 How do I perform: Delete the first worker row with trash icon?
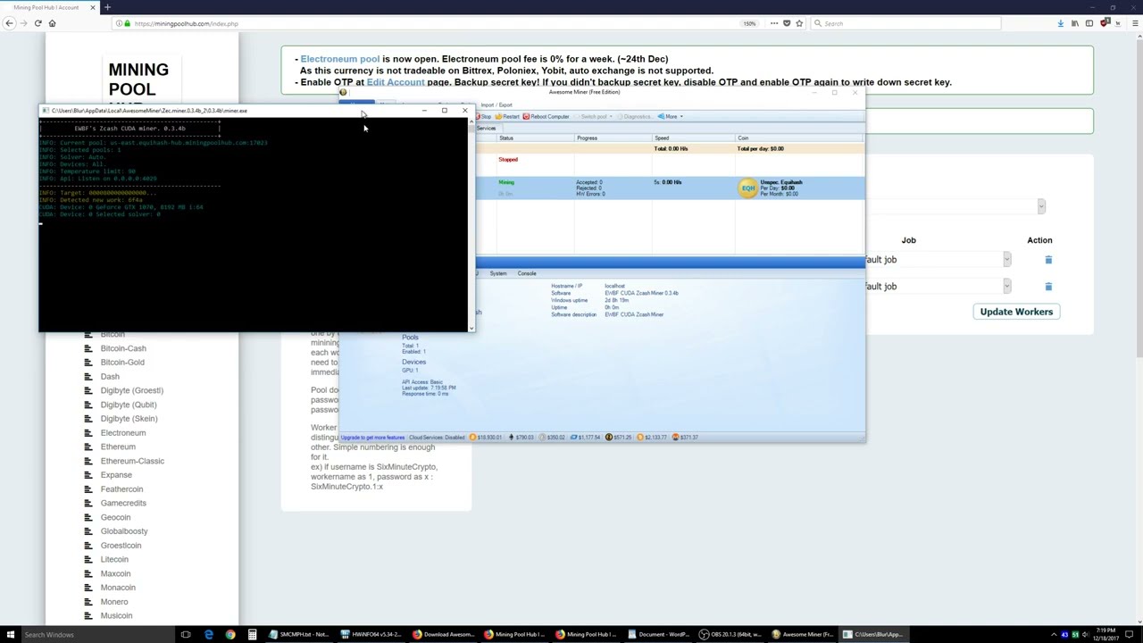1048,260
